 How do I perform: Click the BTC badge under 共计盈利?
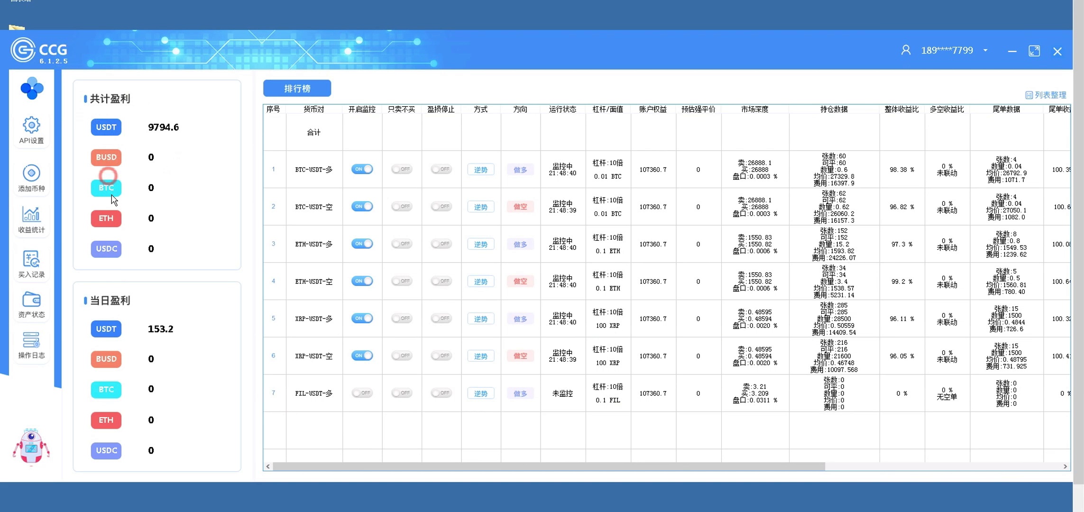(106, 188)
